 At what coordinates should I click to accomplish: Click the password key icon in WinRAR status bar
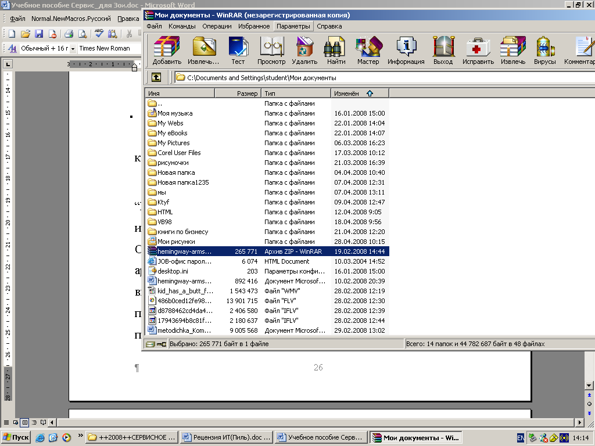[x=162, y=344]
